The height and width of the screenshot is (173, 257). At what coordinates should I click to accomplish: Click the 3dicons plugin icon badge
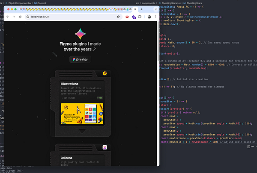(105, 147)
